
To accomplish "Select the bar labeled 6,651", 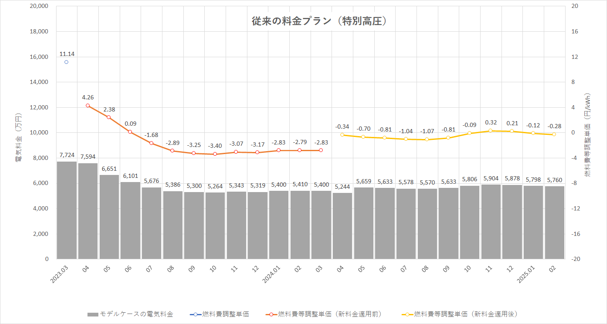I will point(109,217).
